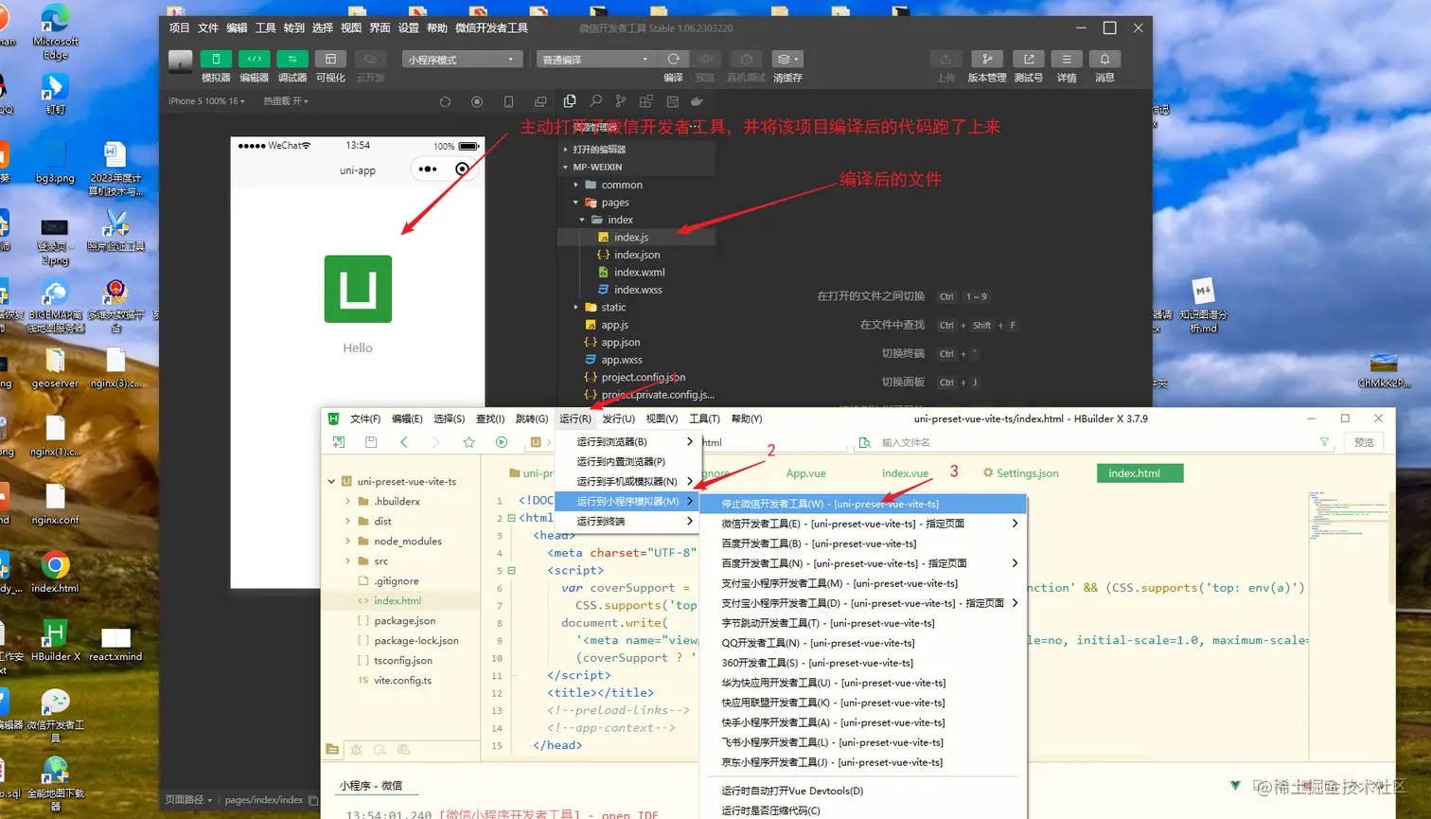Viewport: 1431px width, 819px height.
Task: Open the HBuilder X desktop shortcut
Action: pyautogui.click(x=55, y=641)
